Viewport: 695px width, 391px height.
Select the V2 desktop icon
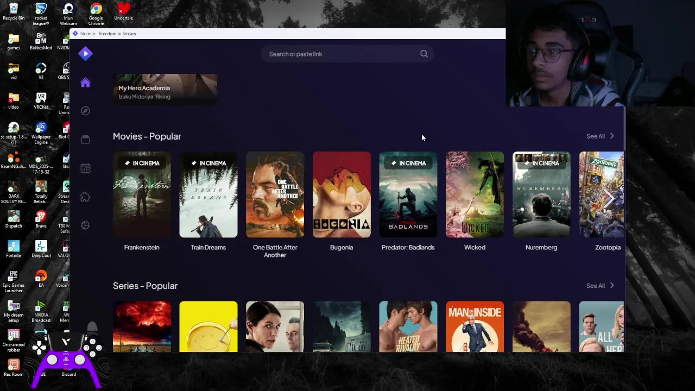[x=41, y=72]
